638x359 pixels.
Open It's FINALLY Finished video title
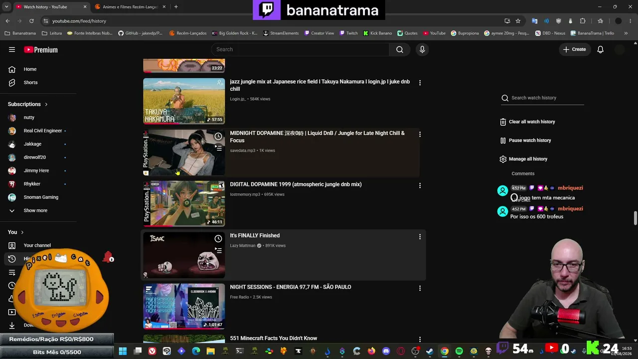255,236
